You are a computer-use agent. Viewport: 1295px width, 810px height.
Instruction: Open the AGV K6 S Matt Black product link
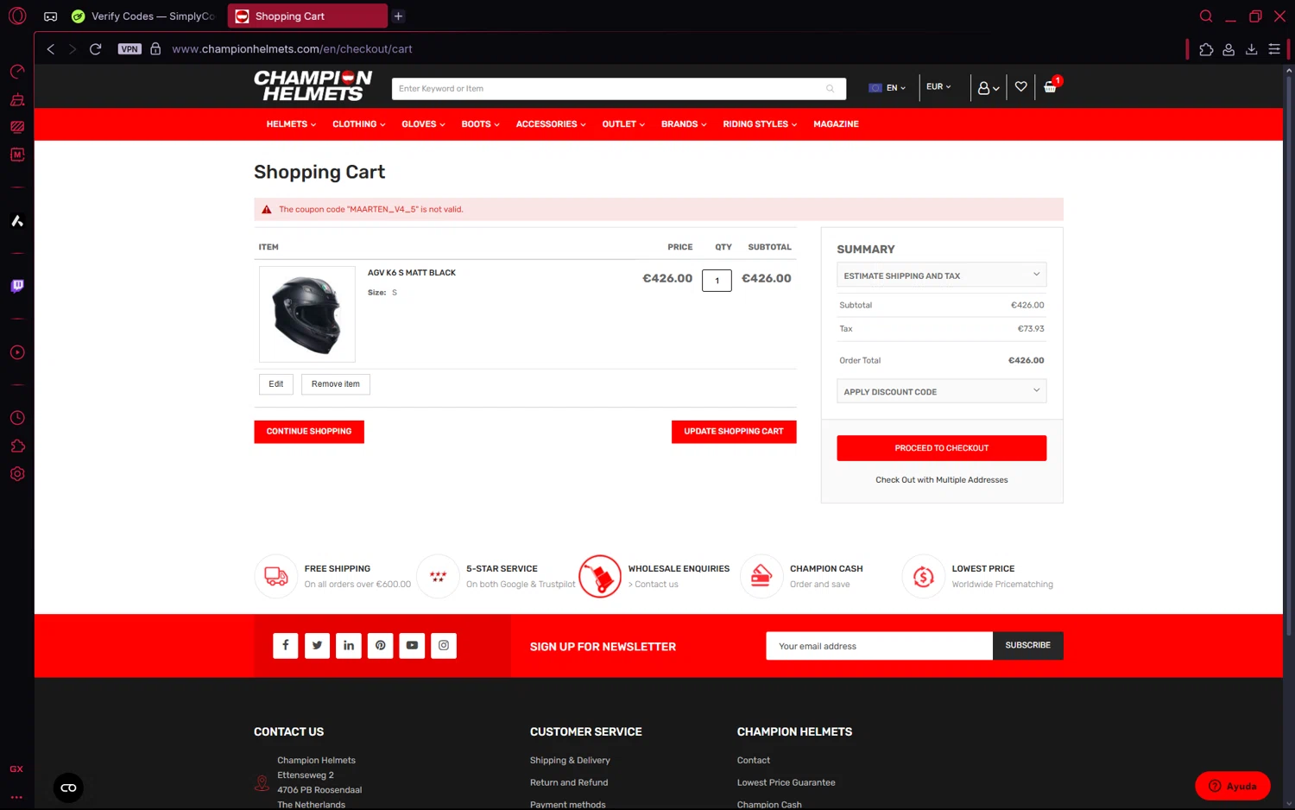pyautogui.click(x=412, y=273)
